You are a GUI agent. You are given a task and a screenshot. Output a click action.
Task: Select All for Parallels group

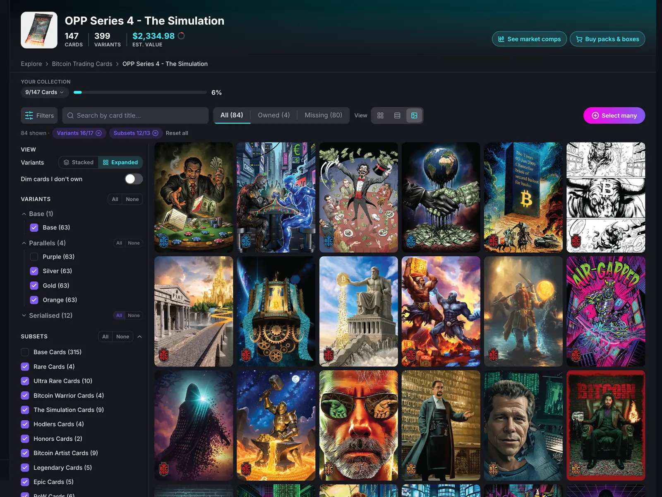coord(119,243)
